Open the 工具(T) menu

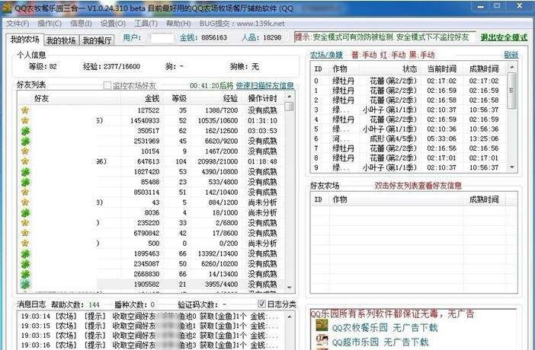(x=146, y=24)
